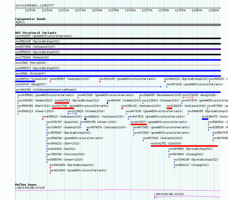This screenshot has height=200, width=228.
Task: Click esv2759280 (Redon2006) label
Action: [32, 57]
